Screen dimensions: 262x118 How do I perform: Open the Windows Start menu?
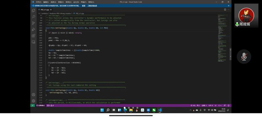click(x=102, y=110)
